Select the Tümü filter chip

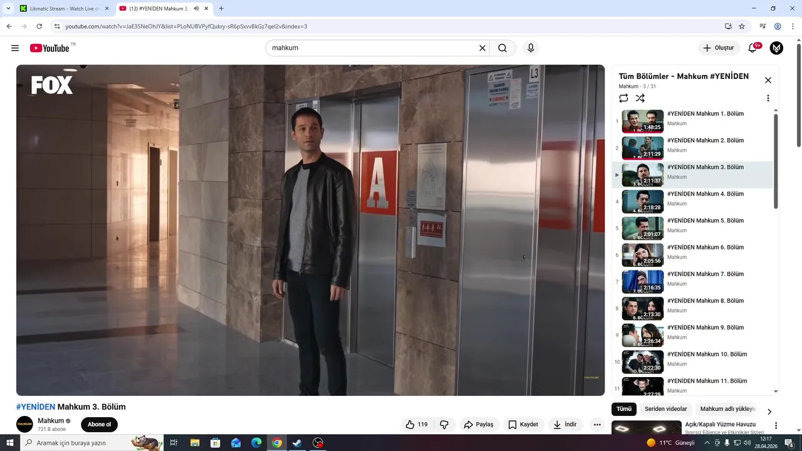[624, 409]
